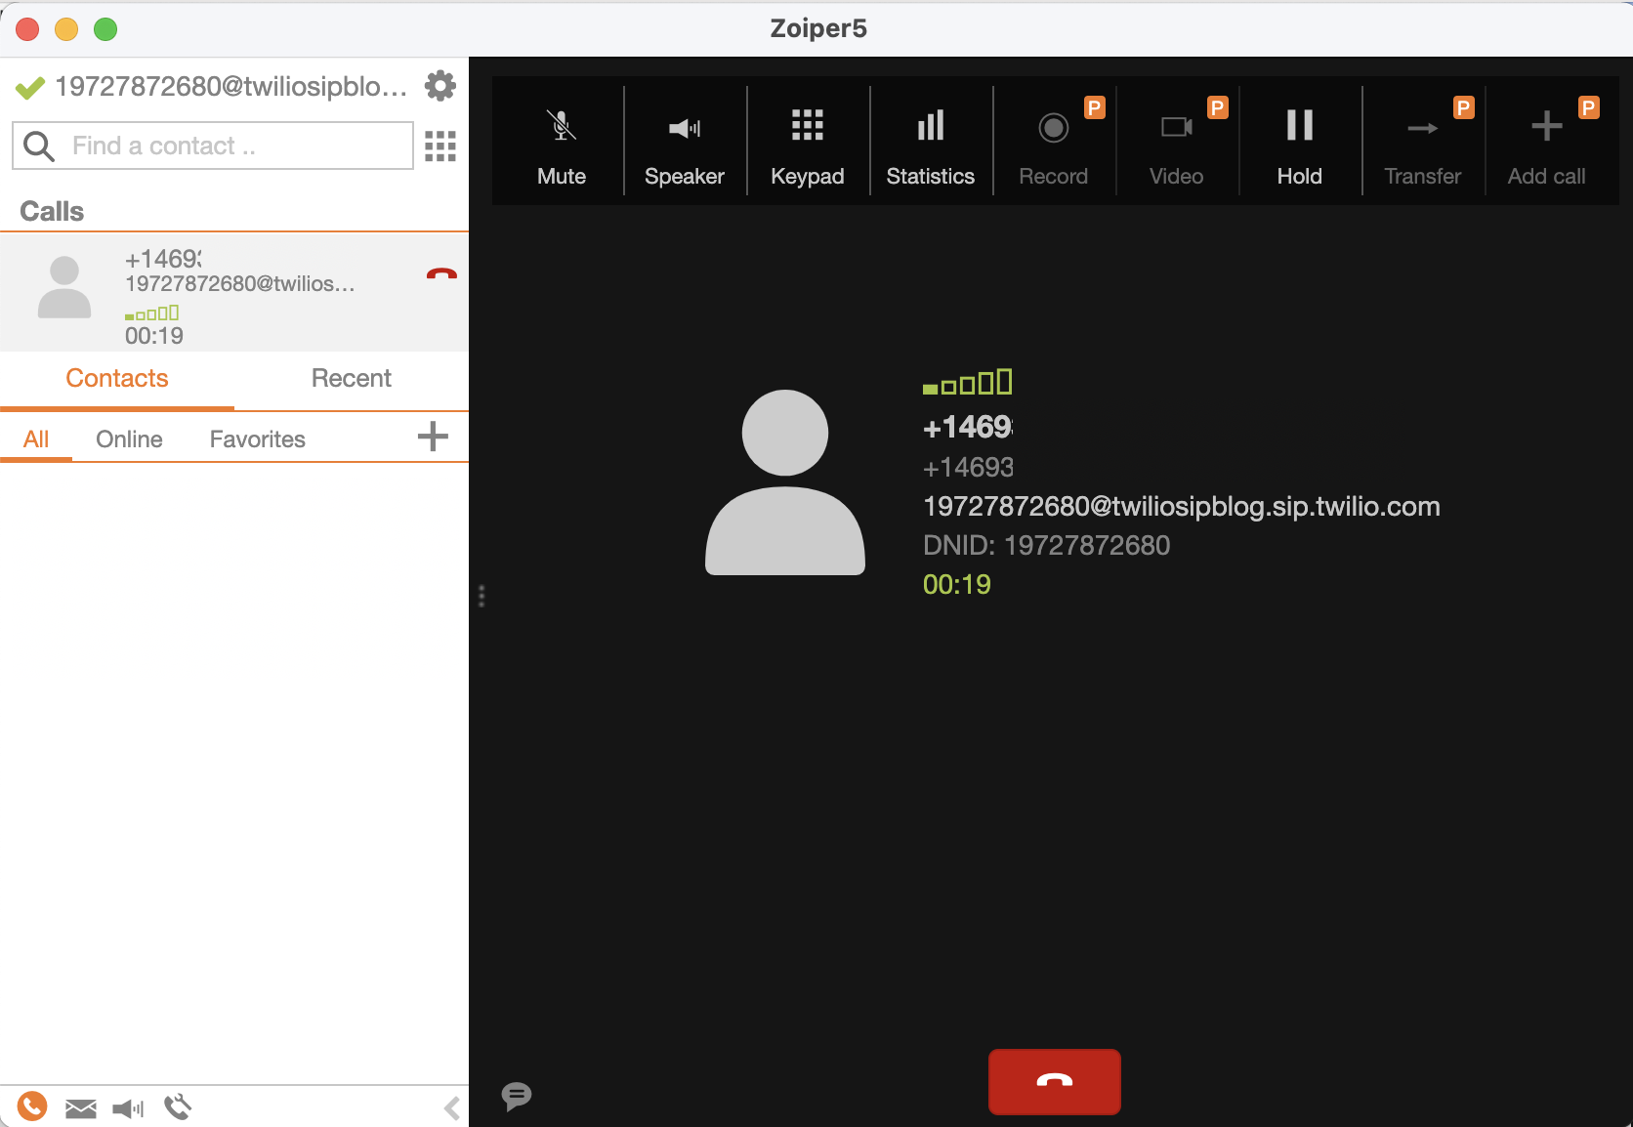This screenshot has width=1633, height=1127.
Task: Click the account status green checkmark
Action: click(x=30, y=88)
